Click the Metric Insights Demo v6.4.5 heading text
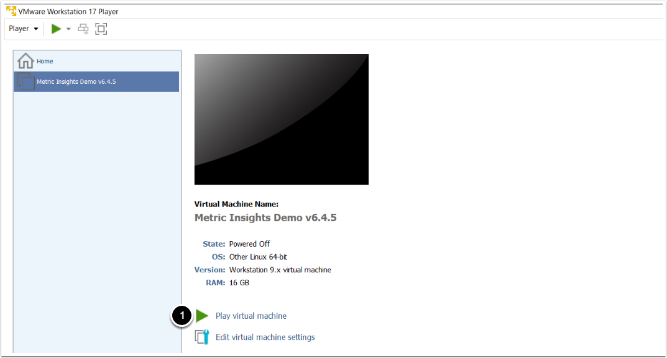This screenshot has width=667, height=358. click(x=265, y=218)
